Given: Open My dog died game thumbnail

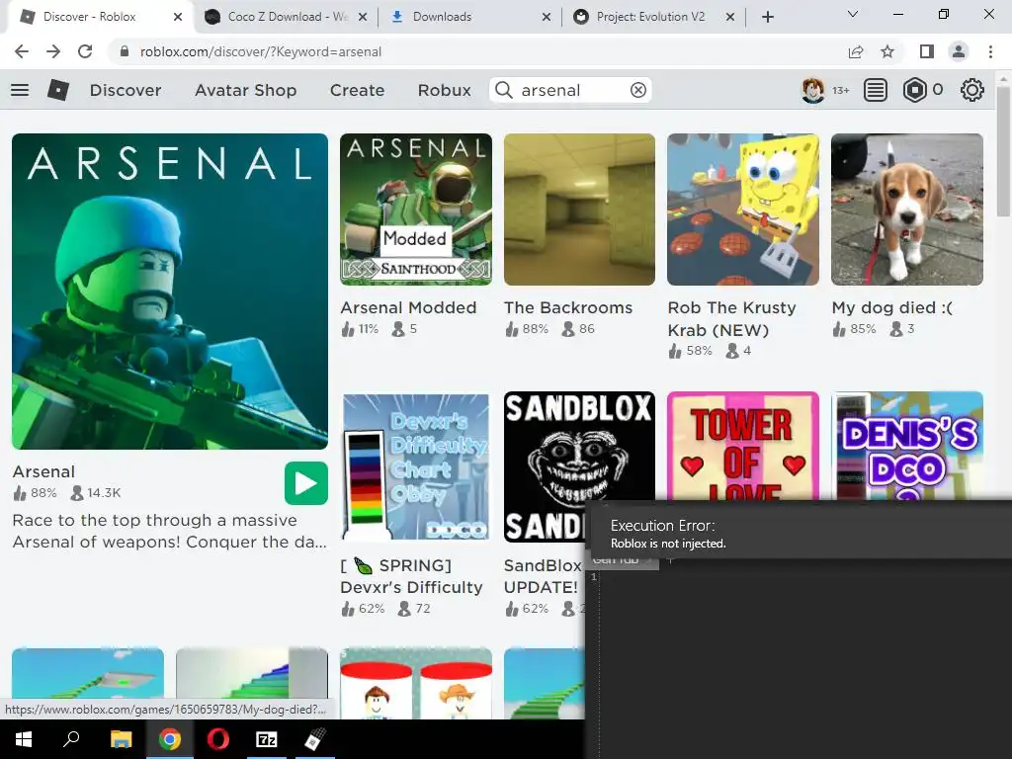Looking at the screenshot, I should [907, 210].
